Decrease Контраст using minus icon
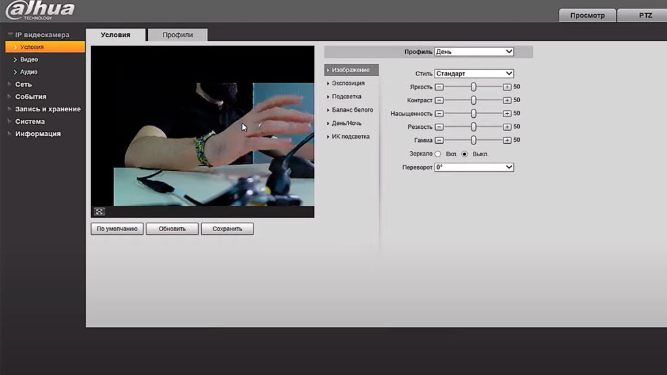This screenshot has width=667, height=375. tap(439, 100)
